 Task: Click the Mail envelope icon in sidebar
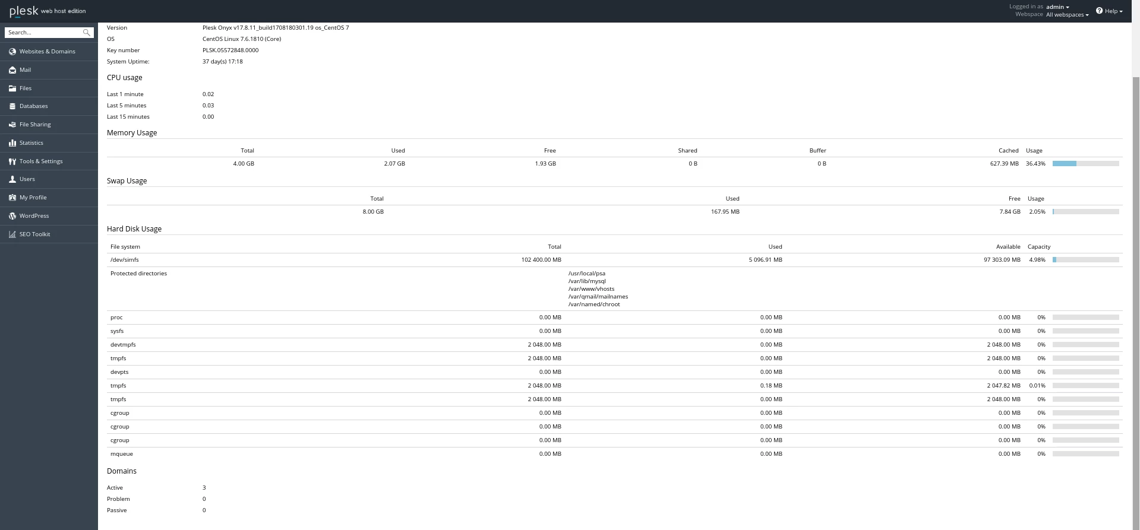[x=12, y=70]
